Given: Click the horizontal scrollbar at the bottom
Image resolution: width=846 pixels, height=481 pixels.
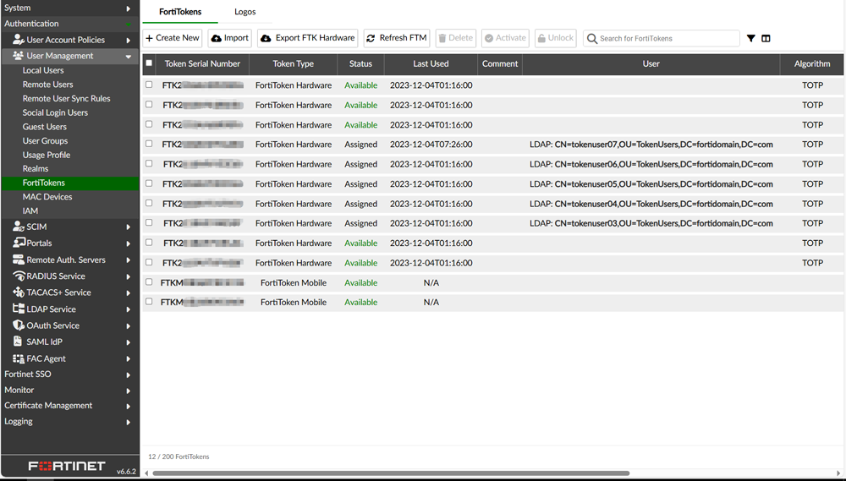Looking at the screenshot, I should tap(389, 473).
